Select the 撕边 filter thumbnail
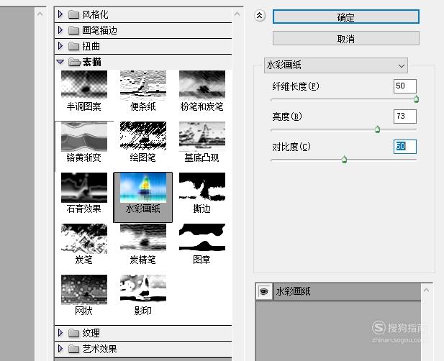444x361 pixels. [x=202, y=187]
